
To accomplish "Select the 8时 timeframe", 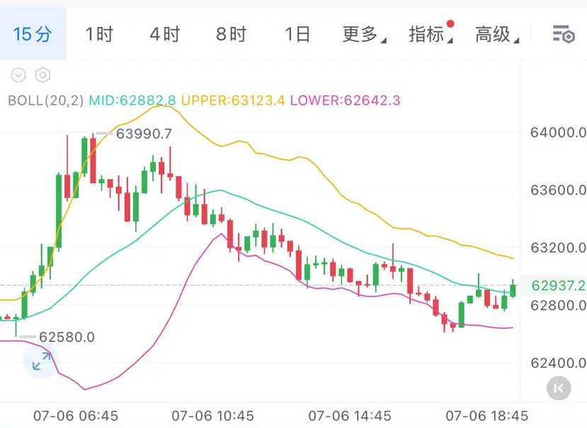I will click(x=231, y=34).
